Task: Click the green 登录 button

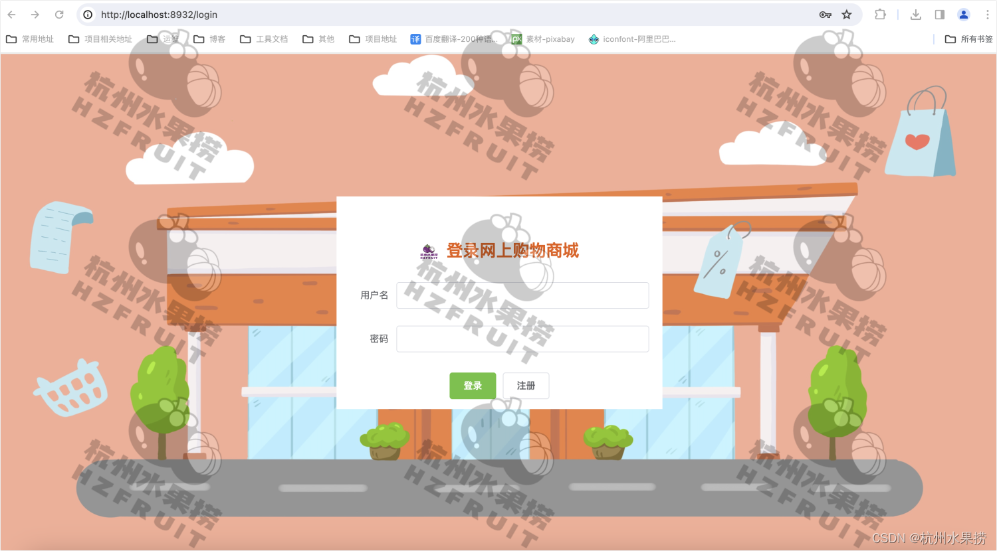Action: (x=473, y=386)
